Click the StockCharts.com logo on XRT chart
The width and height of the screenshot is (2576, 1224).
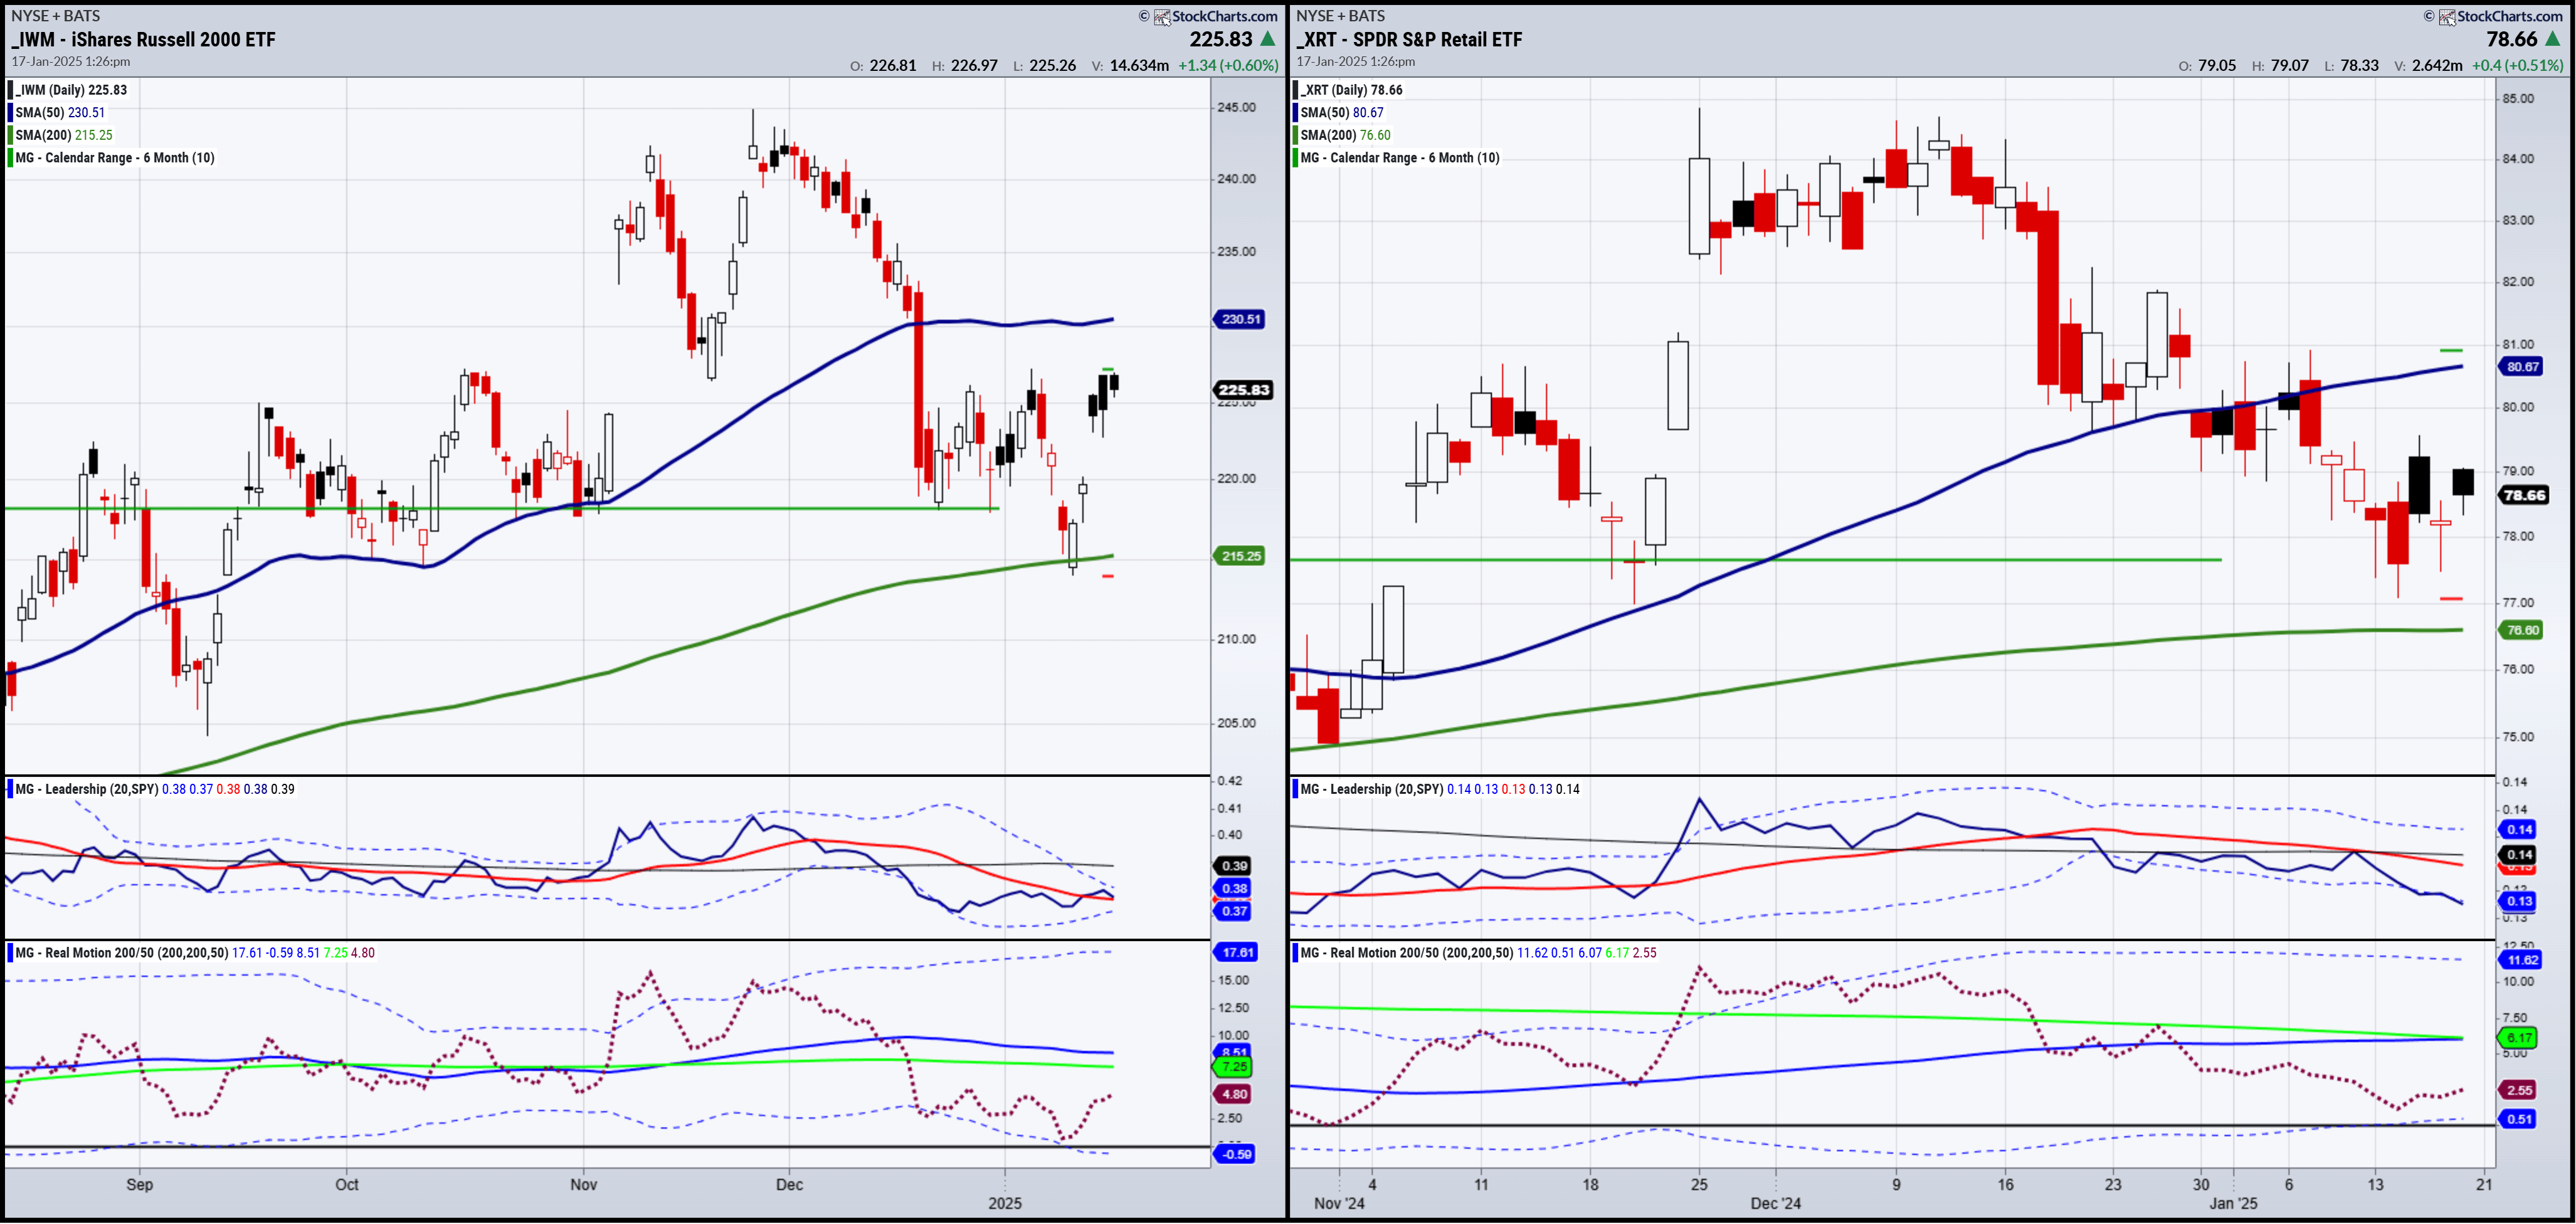[x=2500, y=16]
